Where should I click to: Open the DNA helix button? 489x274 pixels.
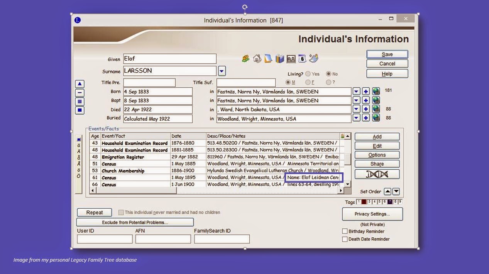(377, 174)
